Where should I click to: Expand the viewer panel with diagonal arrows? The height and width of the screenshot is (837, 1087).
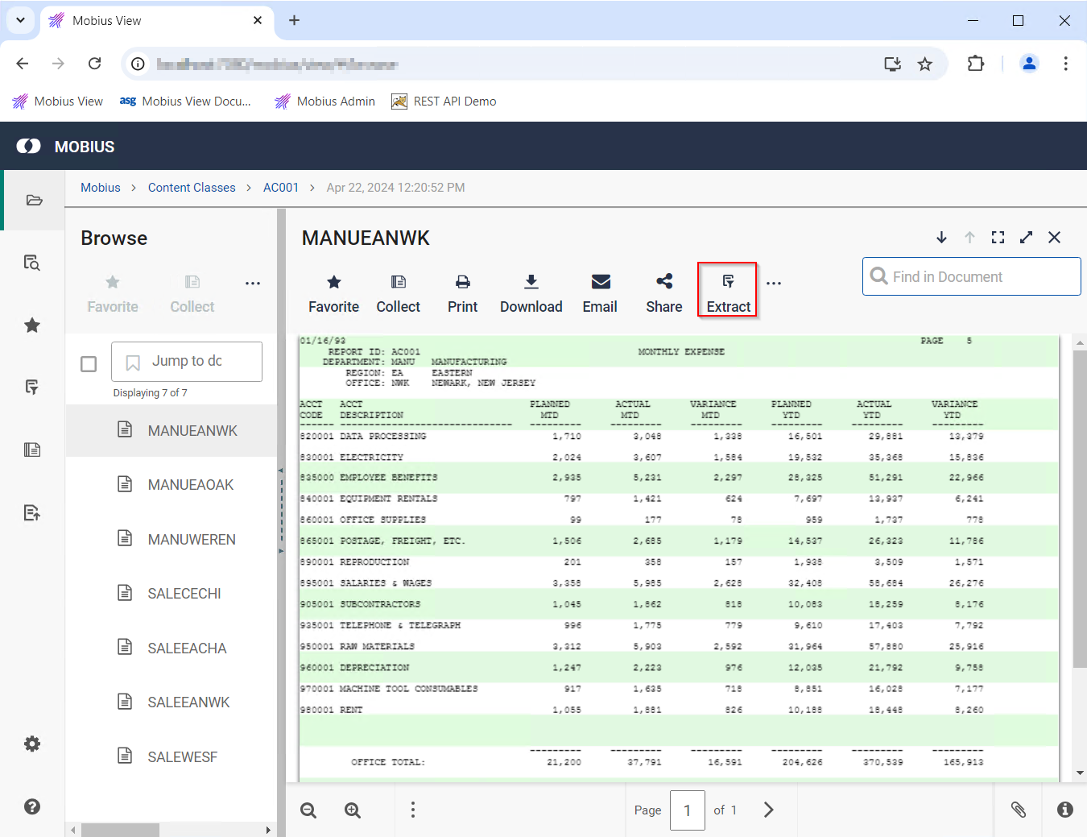1026,237
